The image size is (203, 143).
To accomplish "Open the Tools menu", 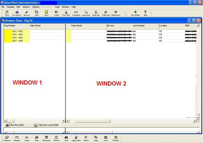I will [57, 7].
